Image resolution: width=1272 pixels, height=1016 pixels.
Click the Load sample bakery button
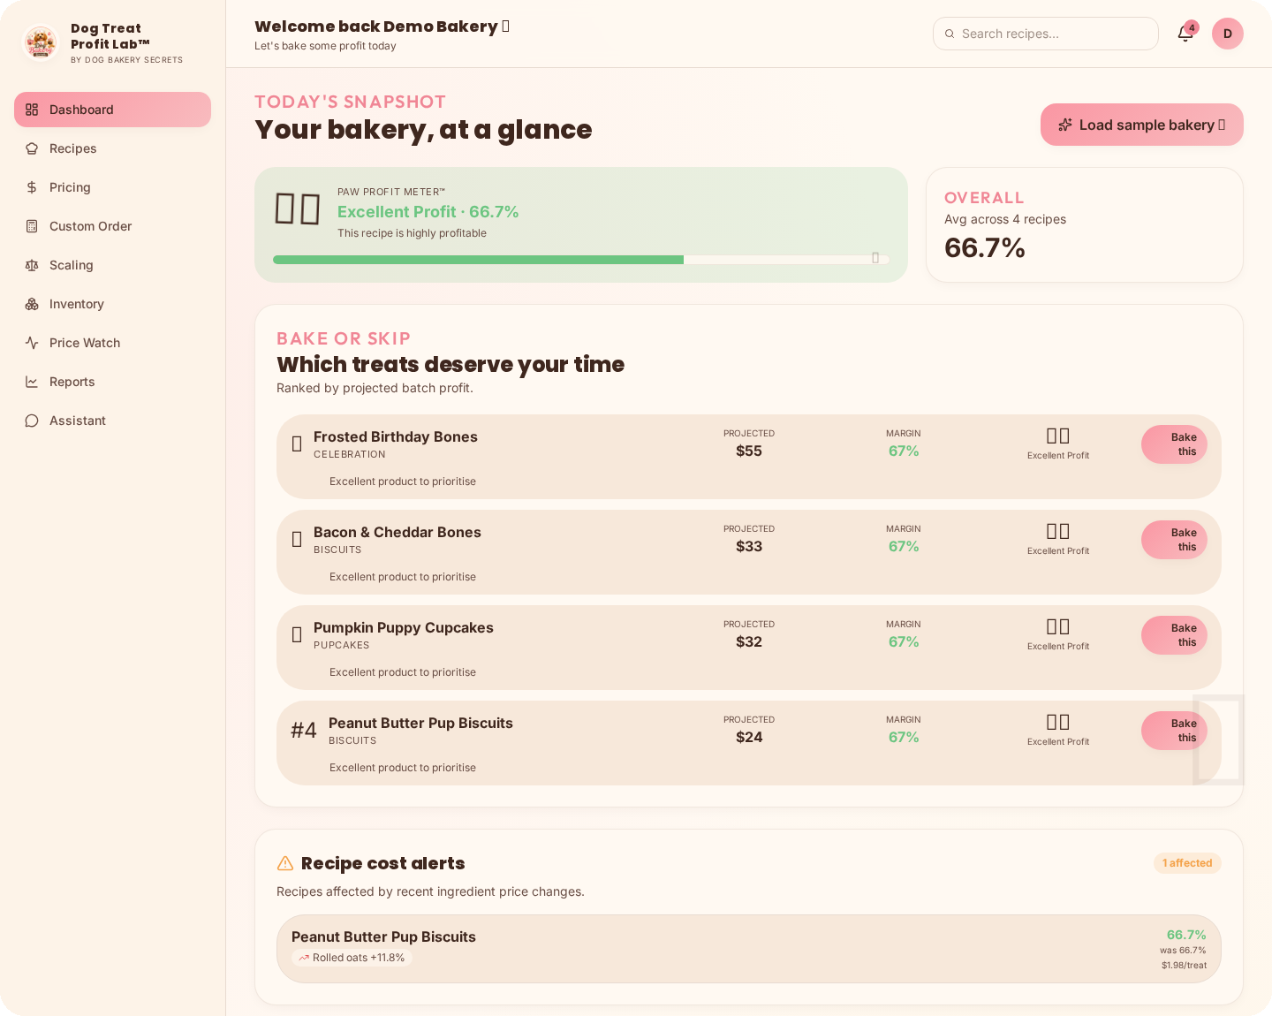(x=1142, y=125)
